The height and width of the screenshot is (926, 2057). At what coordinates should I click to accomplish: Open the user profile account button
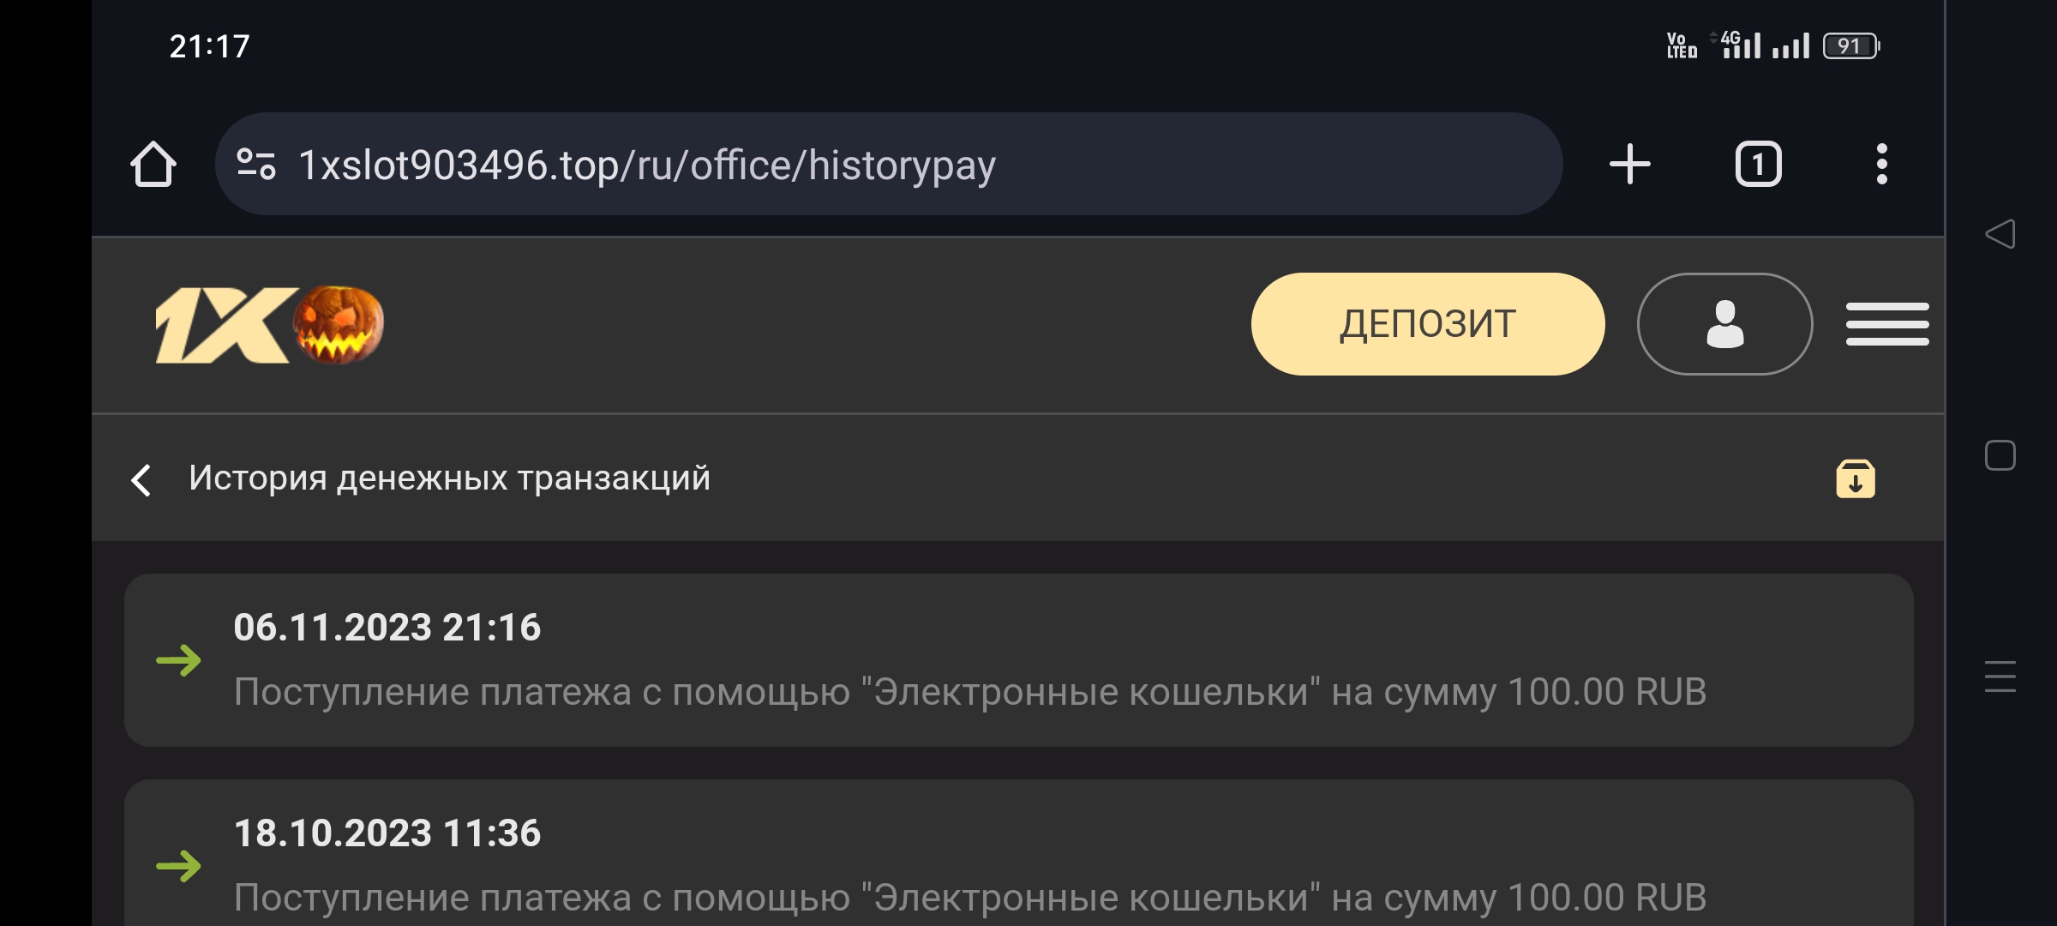(x=1724, y=324)
